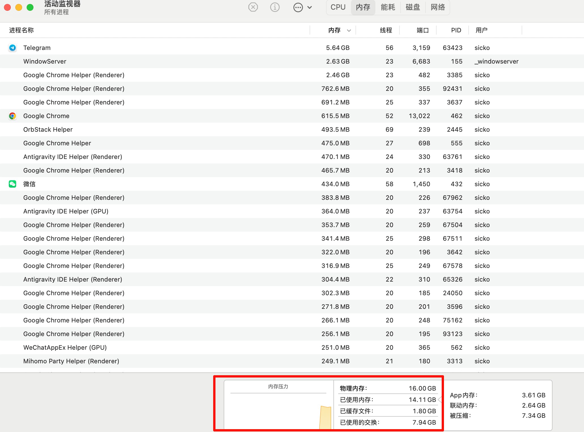
Task: Sort by the 端口 column header
Action: 423,30
